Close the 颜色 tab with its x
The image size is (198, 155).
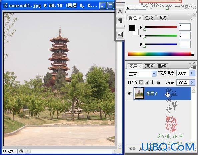pyautogui.click(x=140, y=18)
